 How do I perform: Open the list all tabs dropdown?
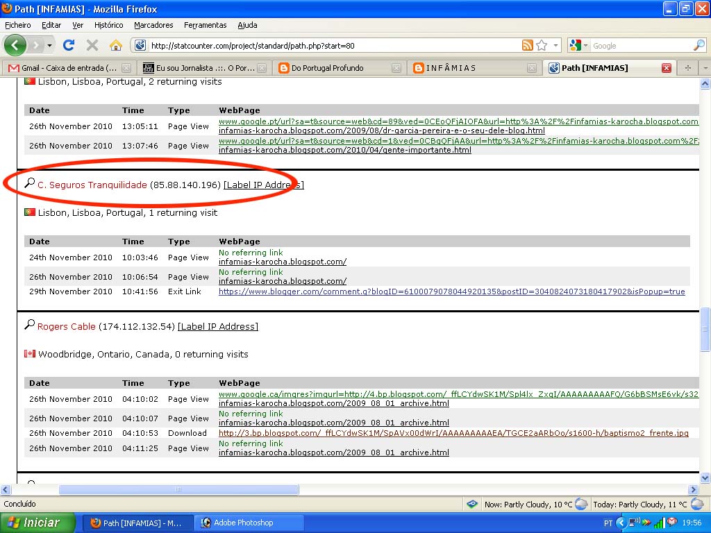(705, 68)
